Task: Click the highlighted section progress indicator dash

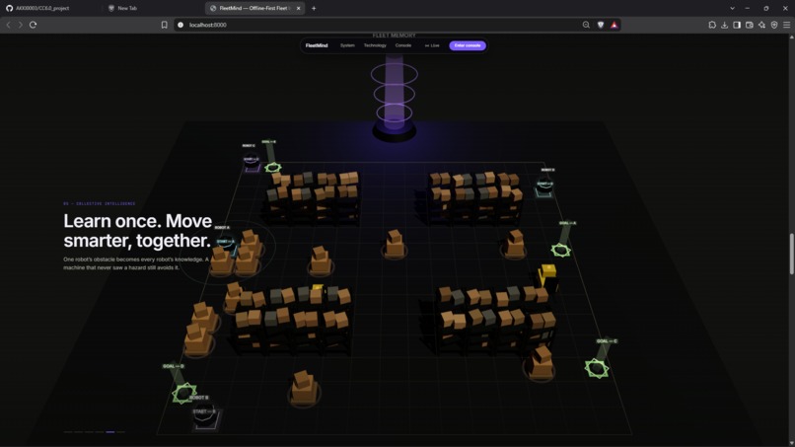Action: tap(110, 432)
